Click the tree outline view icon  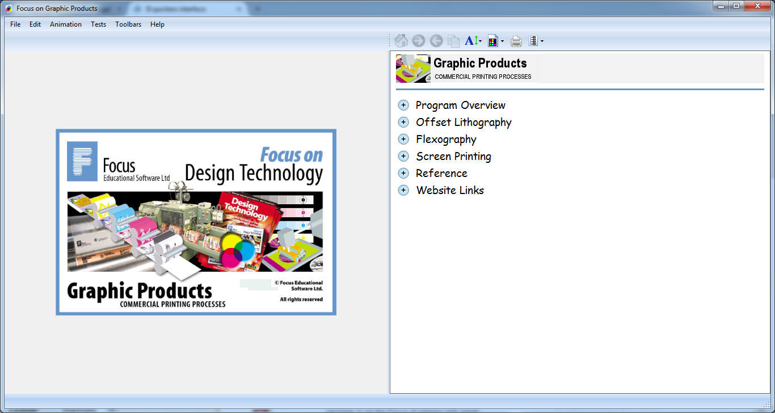tap(533, 41)
